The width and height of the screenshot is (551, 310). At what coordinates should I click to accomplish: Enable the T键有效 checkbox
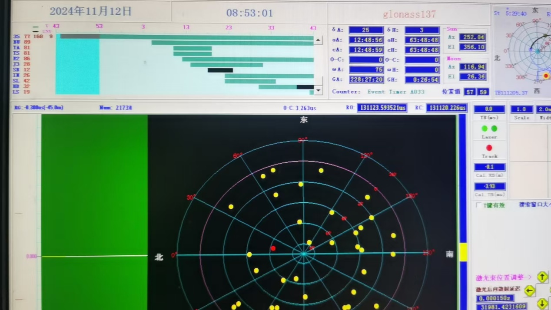click(x=479, y=205)
